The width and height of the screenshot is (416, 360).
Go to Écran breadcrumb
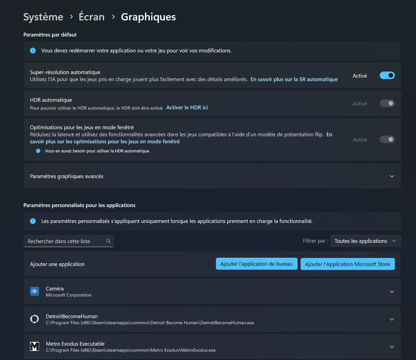pyautogui.click(x=91, y=17)
